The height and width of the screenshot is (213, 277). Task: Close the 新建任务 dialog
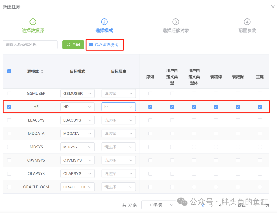pos(273,7)
